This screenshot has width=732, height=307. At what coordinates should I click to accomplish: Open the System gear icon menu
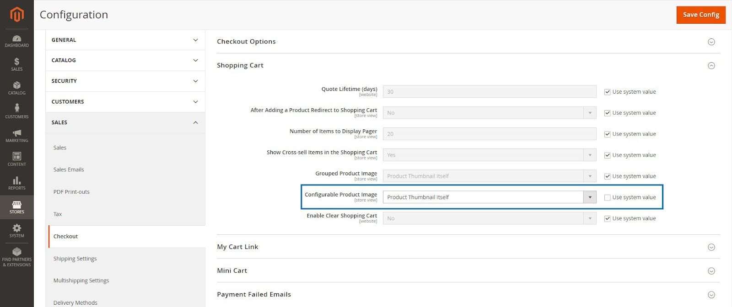pyautogui.click(x=17, y=231)
